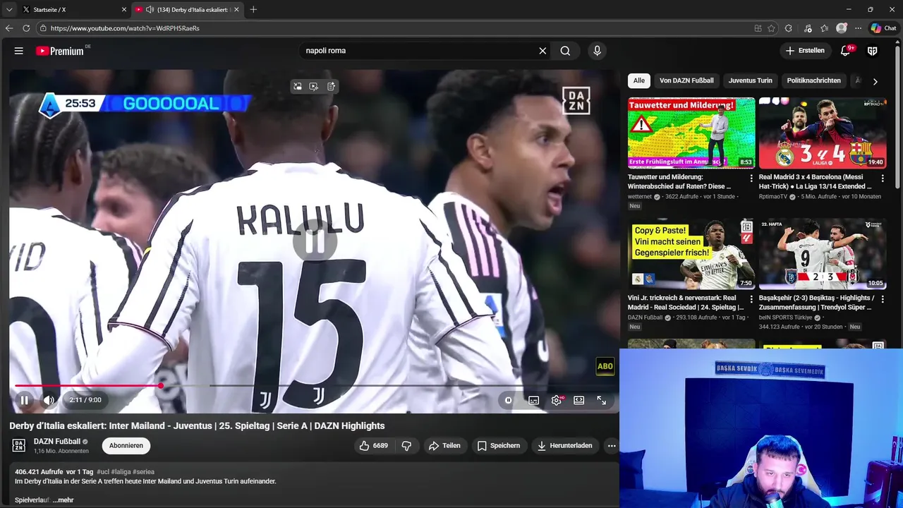Open options menu for Real Madrid Barcelona video
The image size is (903, 508).
(x=882, y=179)
